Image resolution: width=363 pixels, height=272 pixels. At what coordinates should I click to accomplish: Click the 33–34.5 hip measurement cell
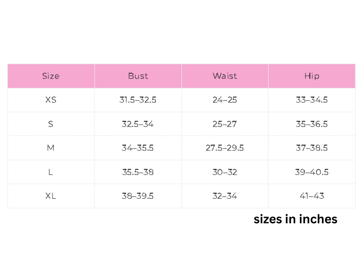(x=312, y=100)
